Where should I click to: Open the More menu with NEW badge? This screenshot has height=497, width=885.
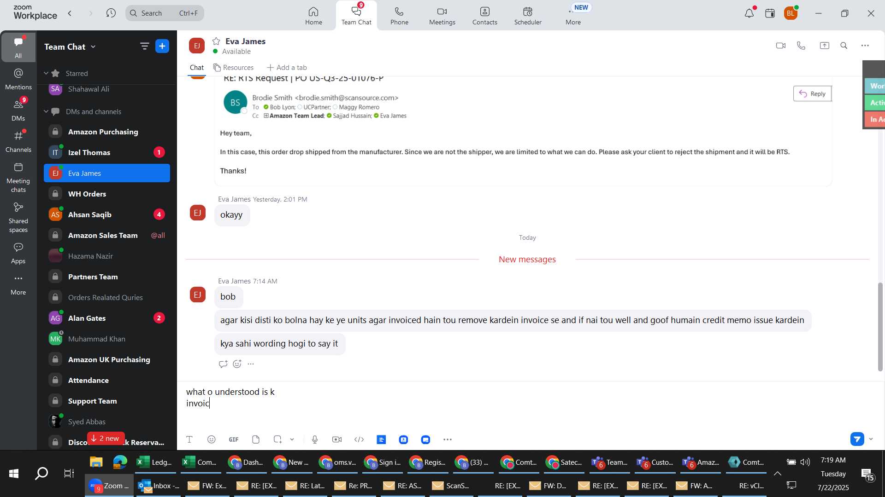(x=573, y=16)
